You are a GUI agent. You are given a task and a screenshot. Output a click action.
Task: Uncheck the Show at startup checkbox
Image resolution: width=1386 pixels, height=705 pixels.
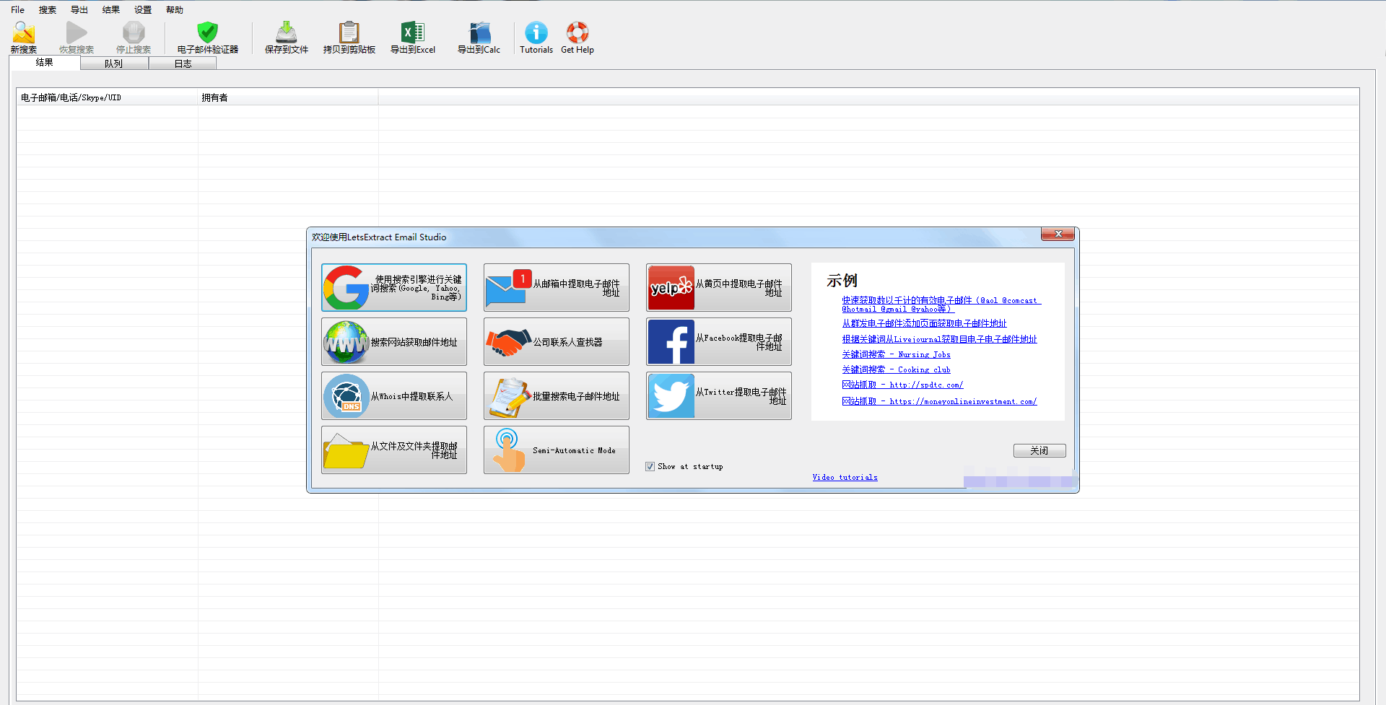click(x=650, y=467)
